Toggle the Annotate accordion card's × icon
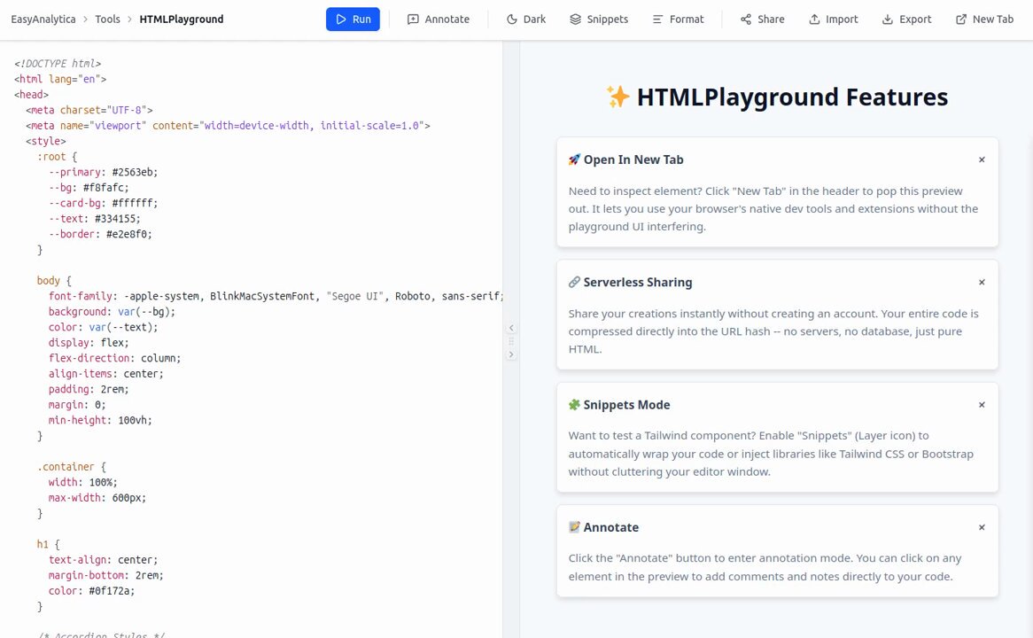This screenshot has width=1033, height=638. [x=982, y=527]
